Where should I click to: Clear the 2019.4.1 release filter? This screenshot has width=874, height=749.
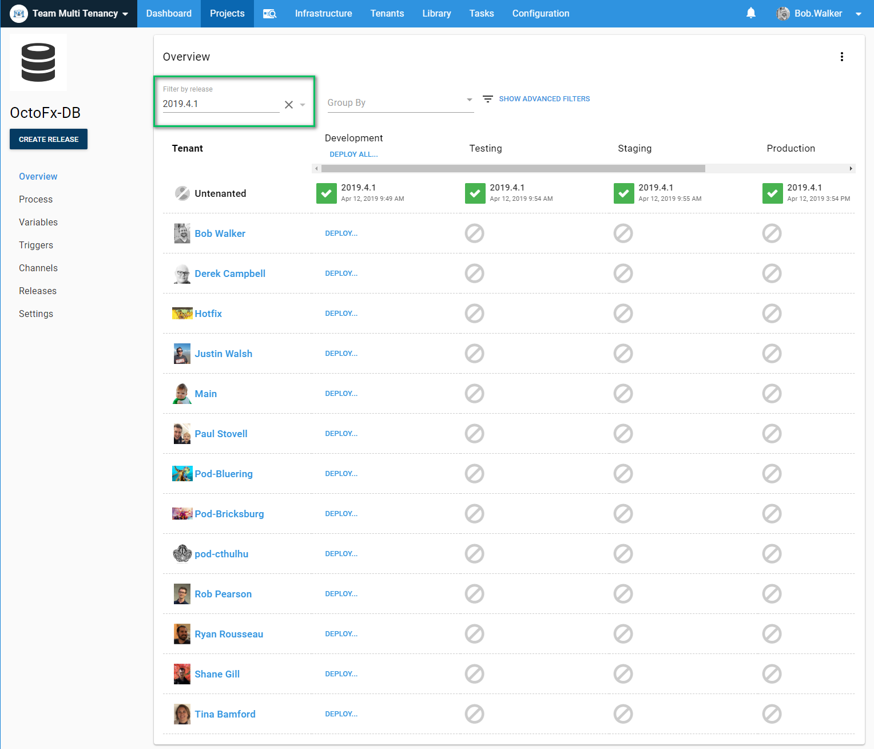point(289,105)
